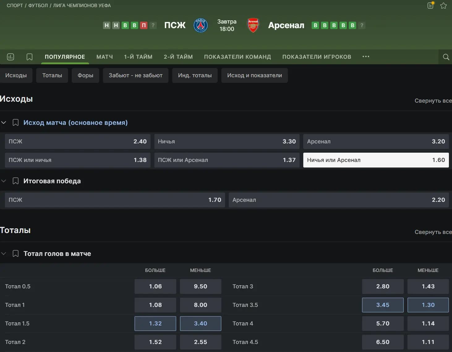Screen dimensions: 452x352
Task: Collapse the Исход матча section chevron
Action: pos(4,123)
